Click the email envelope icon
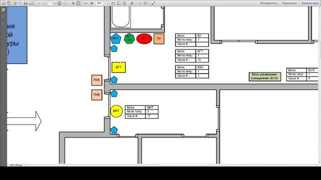Image resolution: width=321 pixels, height=180 pixels. [x=31, y=3]
